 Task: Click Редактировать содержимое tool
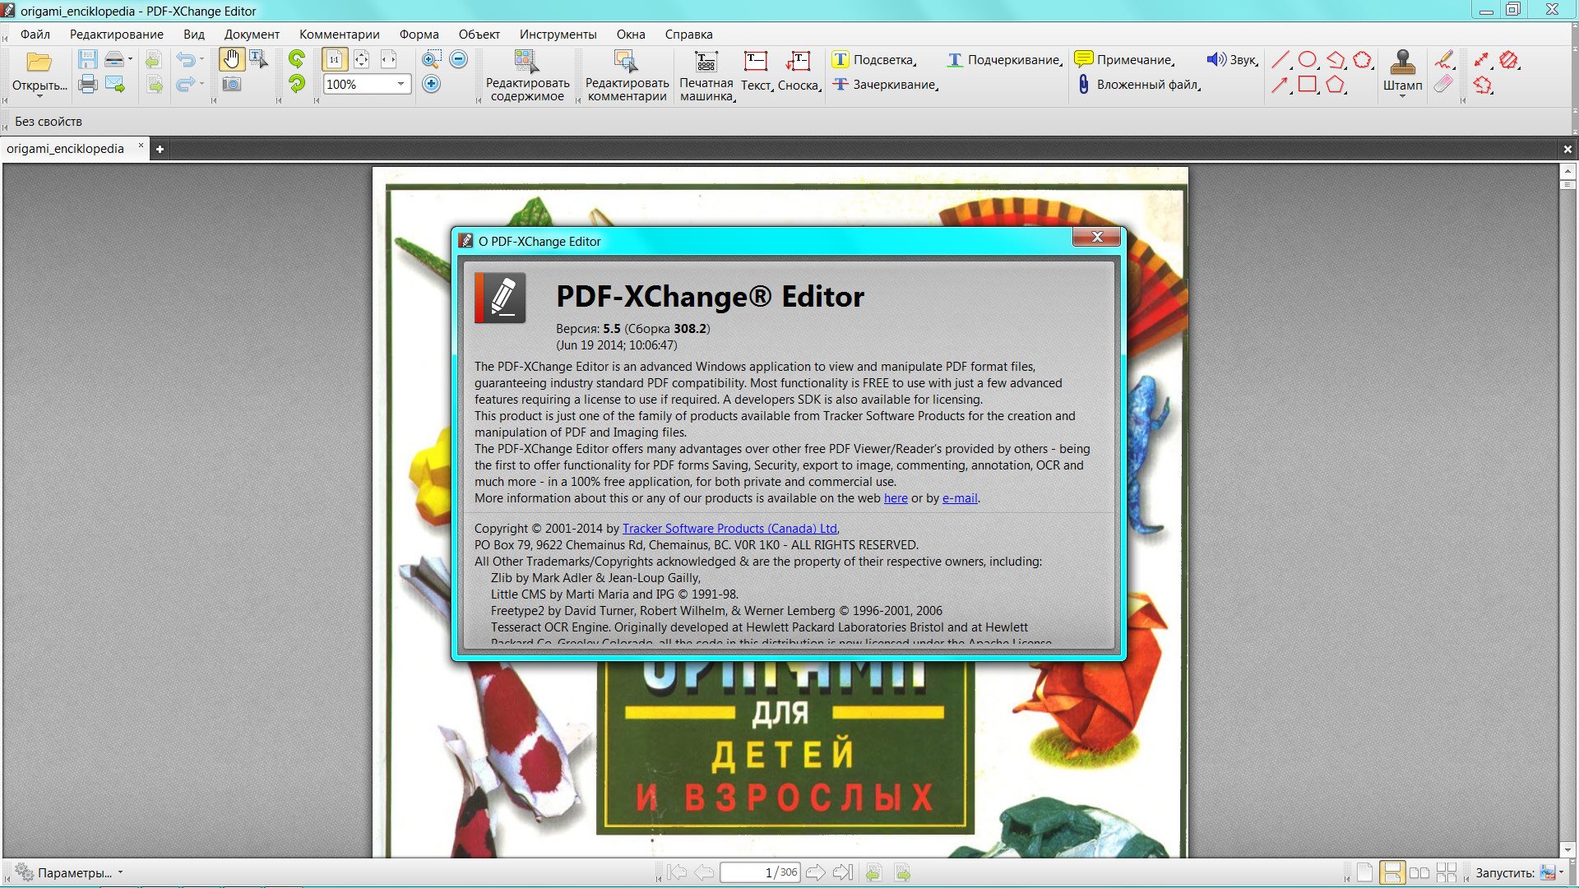pyautogui.click(x=527, y=76)
